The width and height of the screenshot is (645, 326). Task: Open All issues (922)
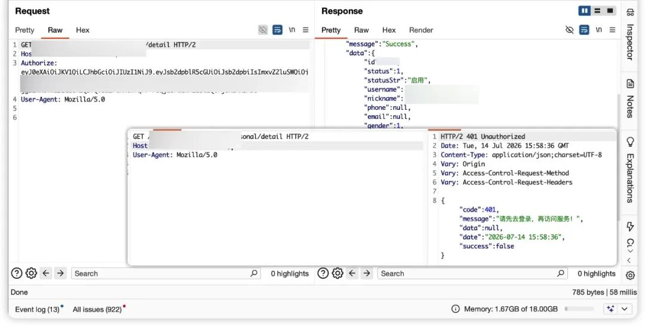click(97, 309)
